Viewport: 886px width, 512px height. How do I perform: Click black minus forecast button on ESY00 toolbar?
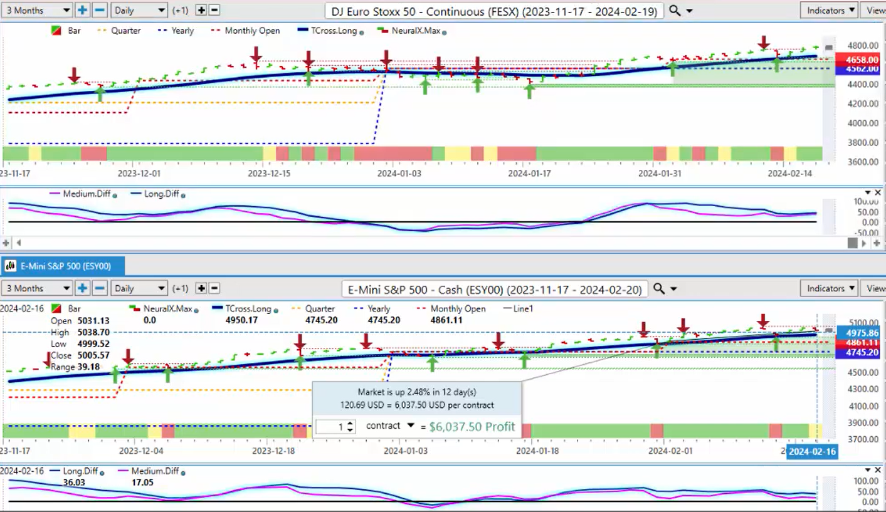(214, 288)
